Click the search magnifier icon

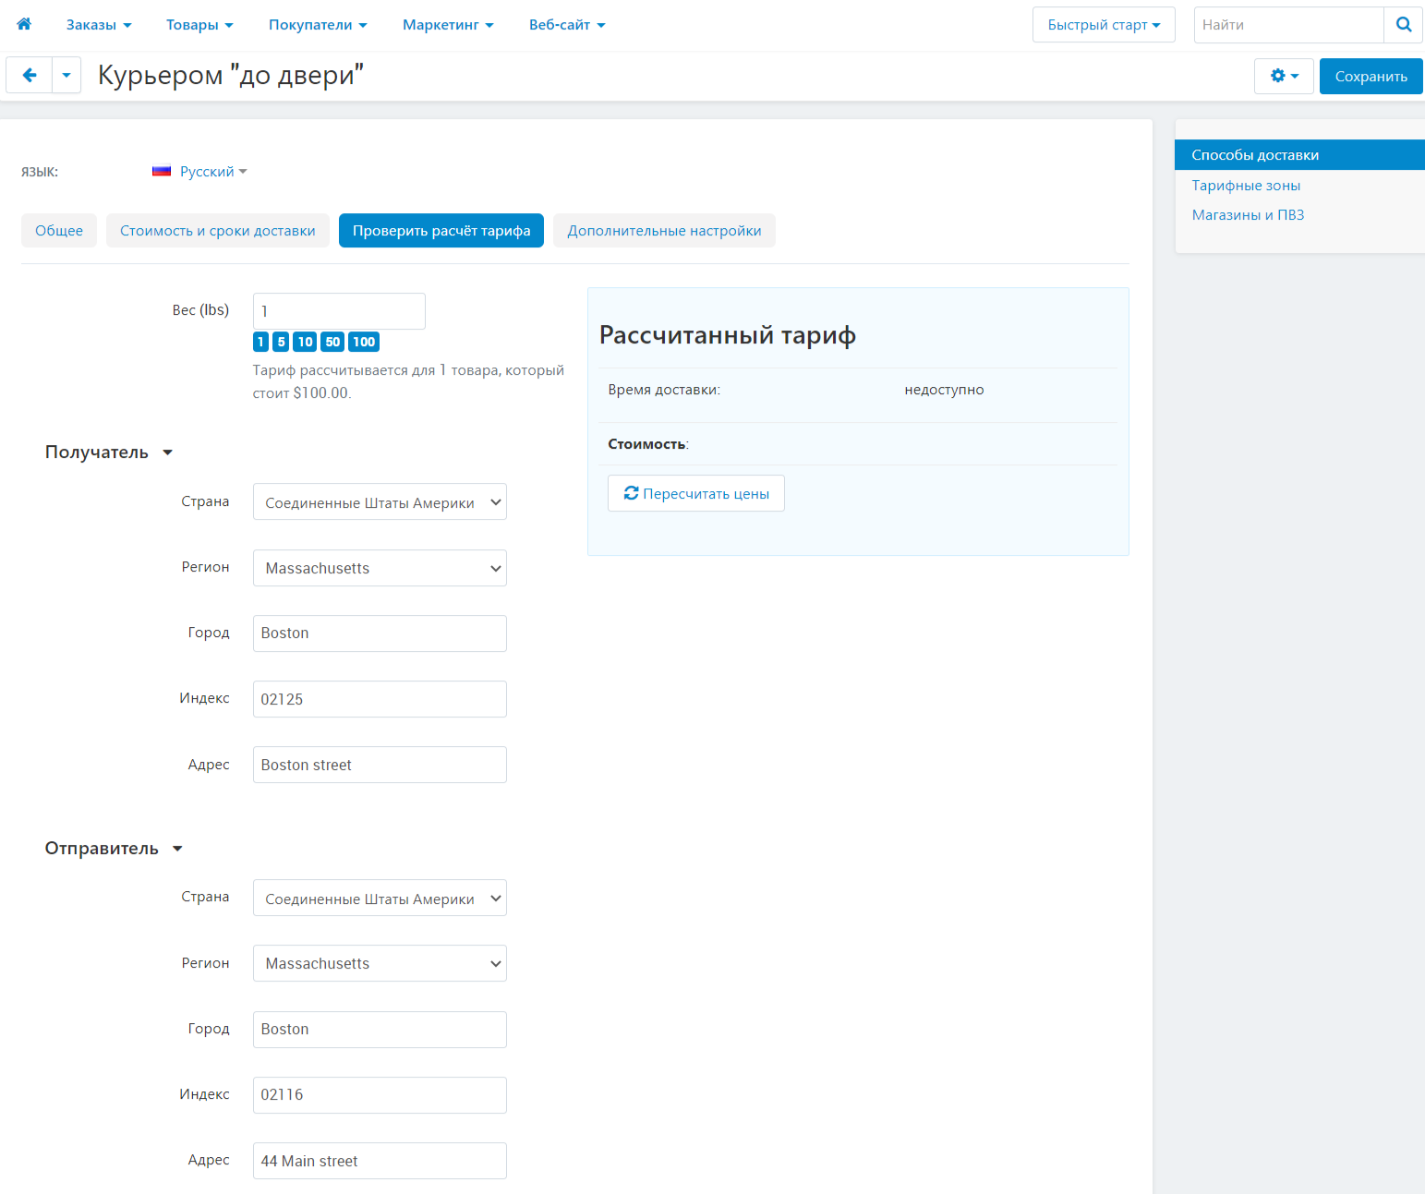coord(1403,25)
